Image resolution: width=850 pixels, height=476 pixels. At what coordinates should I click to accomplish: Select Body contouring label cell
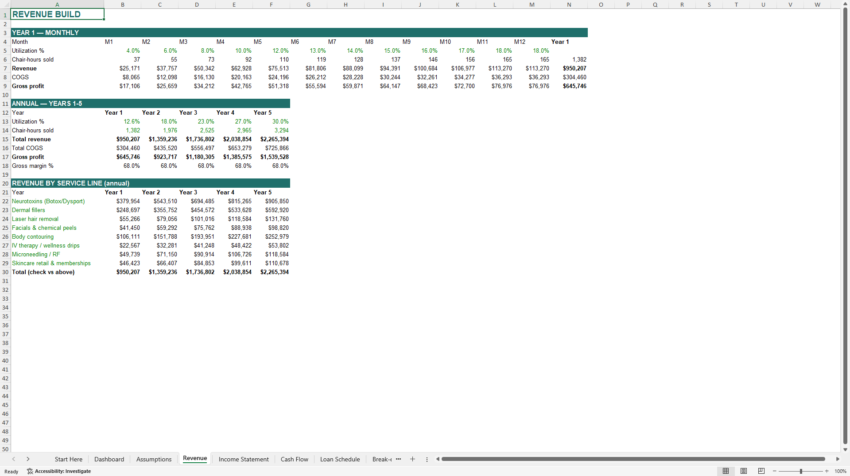(x=57, y=236)
